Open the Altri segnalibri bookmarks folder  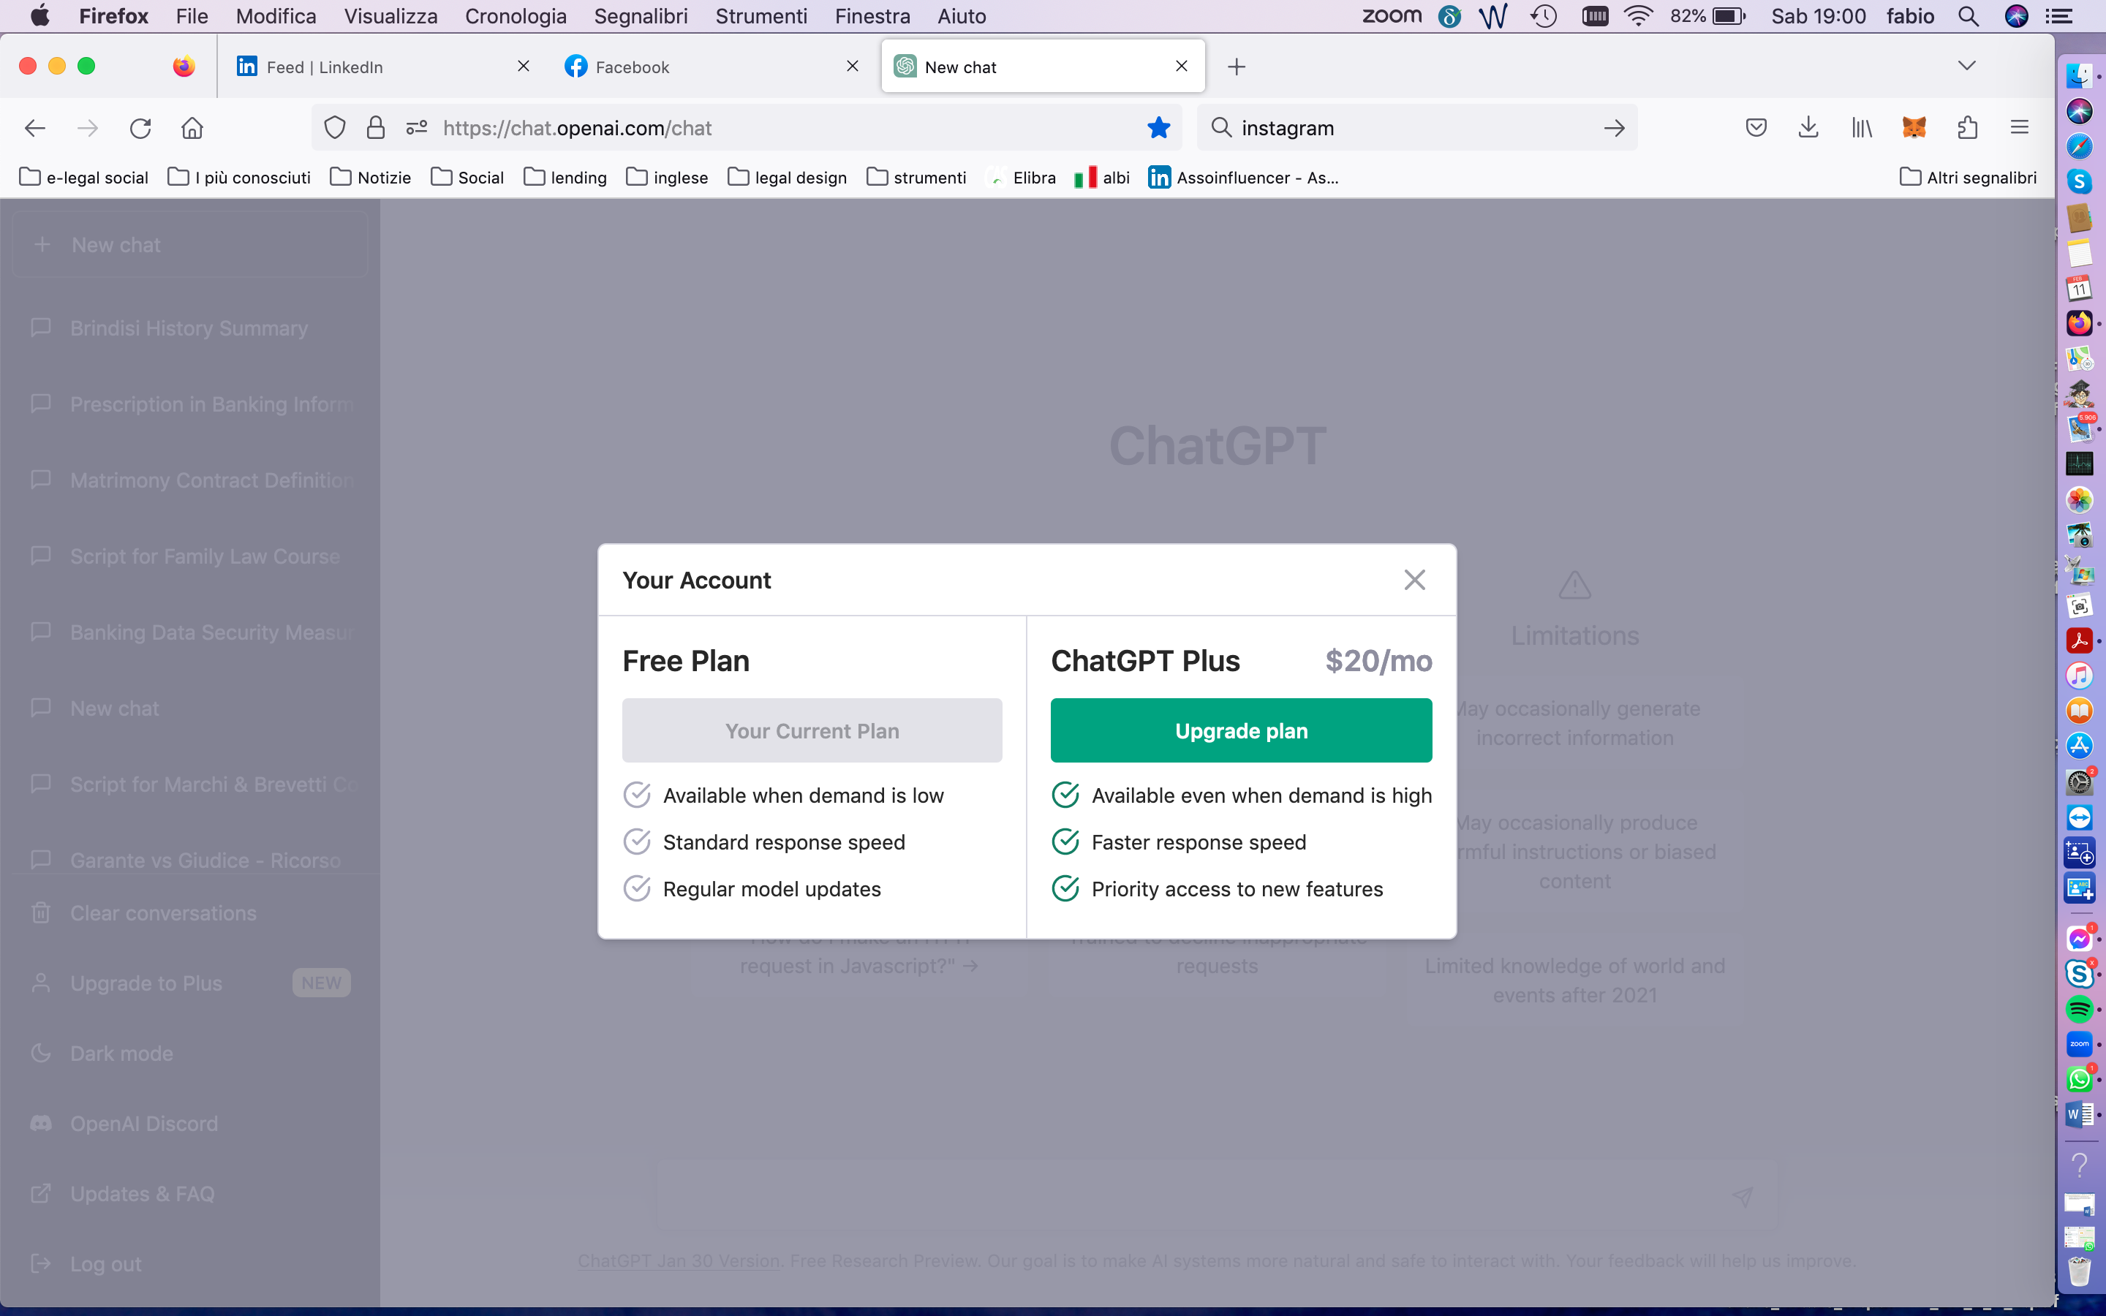pos(1969,178)
